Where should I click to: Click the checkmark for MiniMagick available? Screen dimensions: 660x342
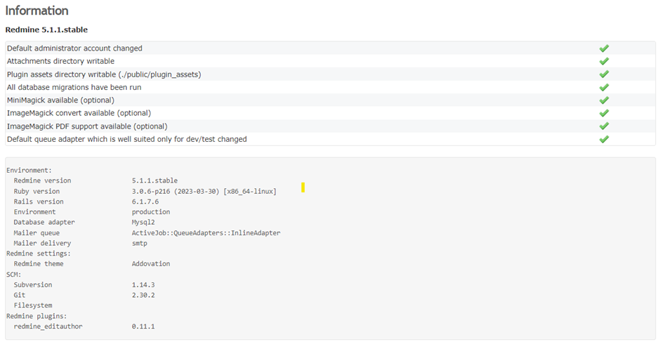[604, 100]
